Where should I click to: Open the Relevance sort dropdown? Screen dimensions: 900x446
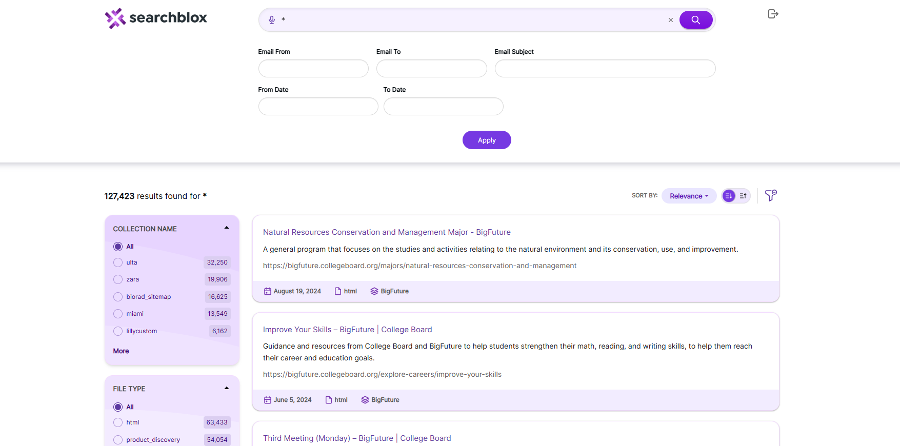coord(689,196)
